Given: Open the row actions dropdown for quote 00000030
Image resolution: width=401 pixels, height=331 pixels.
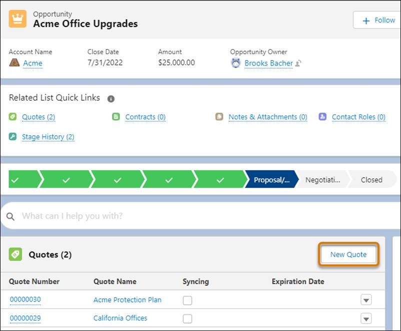Looking at the screenshot, I should [x=366, y=299].
